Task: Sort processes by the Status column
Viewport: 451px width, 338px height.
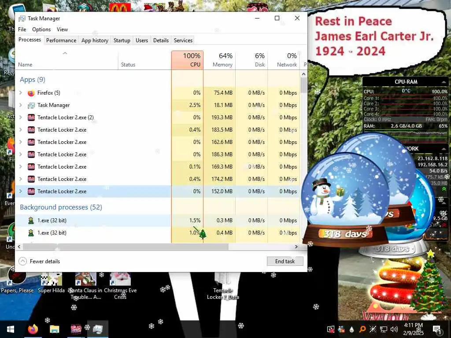Action: click(144, 60)
